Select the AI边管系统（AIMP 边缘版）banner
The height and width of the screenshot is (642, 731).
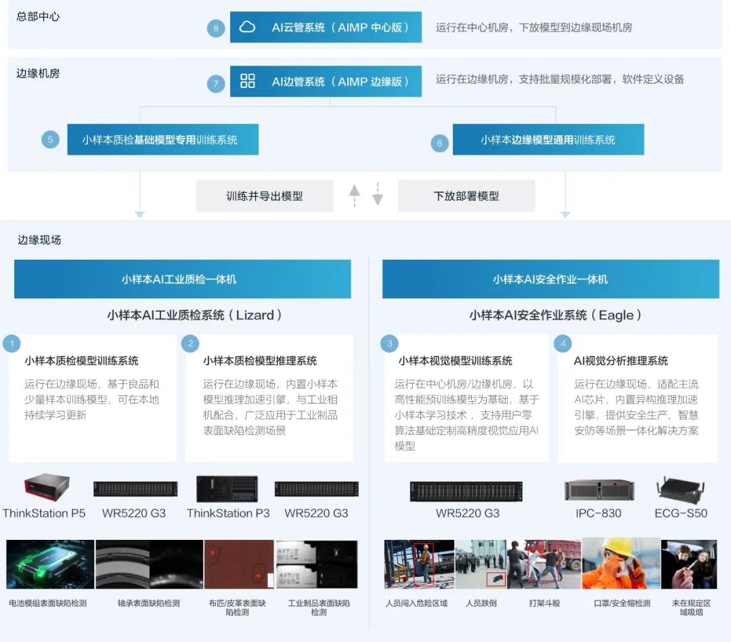326,81
